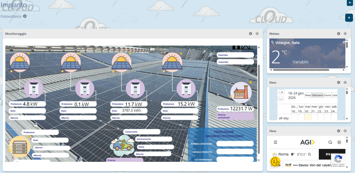Select the solar panel icon above 11.7 kW
This screenshot has width=355, height=173.
point(122,62)
